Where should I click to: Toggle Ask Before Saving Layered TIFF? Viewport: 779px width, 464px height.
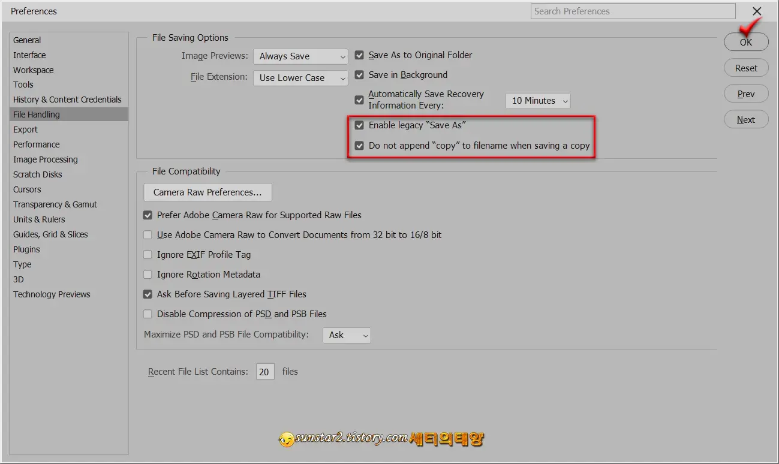pyautogui.click(x=148, y=294)
